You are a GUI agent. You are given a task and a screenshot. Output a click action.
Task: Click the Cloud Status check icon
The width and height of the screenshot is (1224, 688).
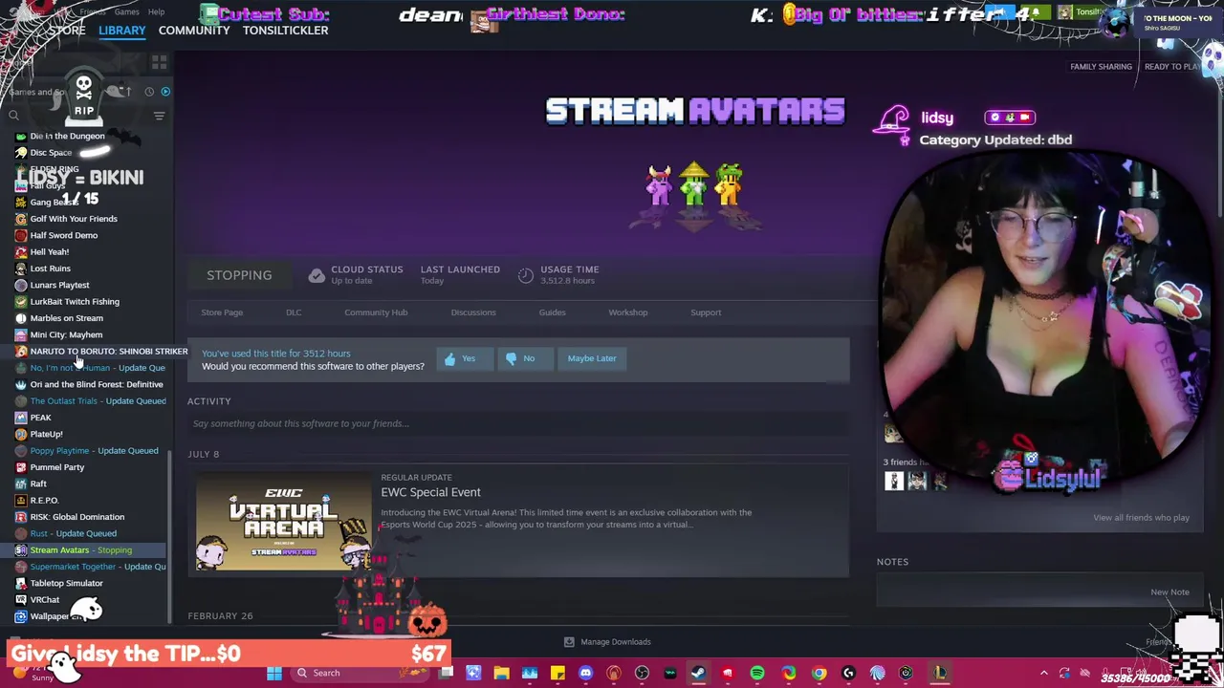(x=317, y=275)
